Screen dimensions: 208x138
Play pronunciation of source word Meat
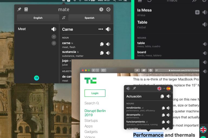[x=54, y=29]
